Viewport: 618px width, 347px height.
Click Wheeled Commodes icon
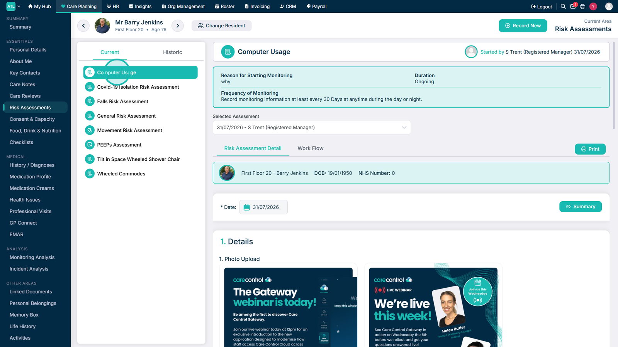point(90,173)
